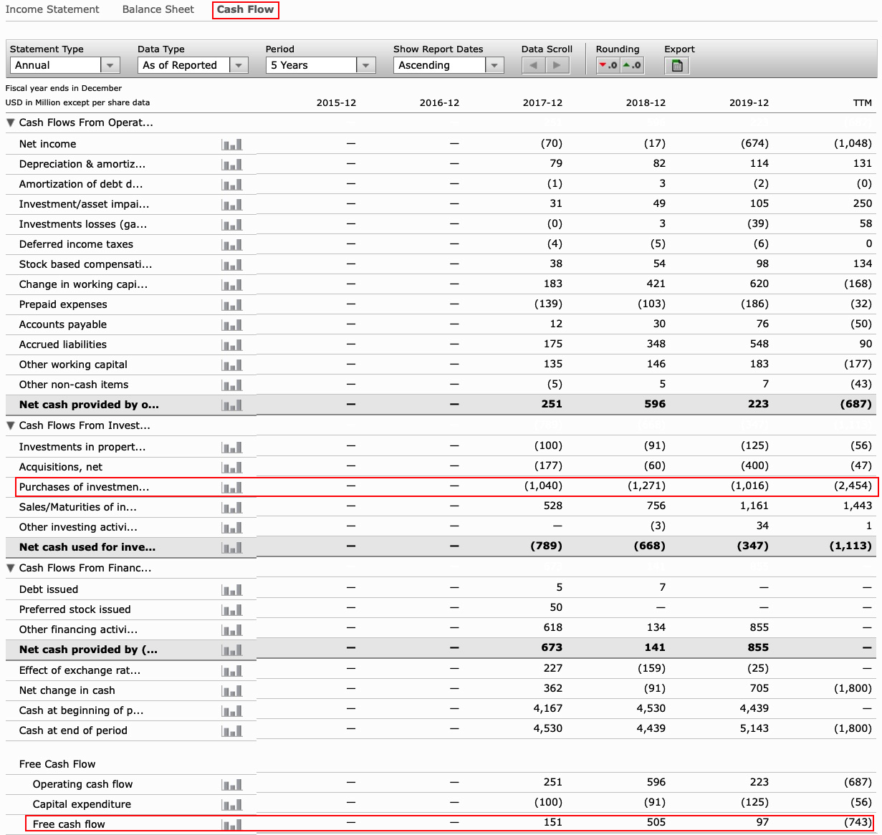The image size is (882, 835).
Task: Open chart for Net cash provided by operations
Action: point(232,405)
